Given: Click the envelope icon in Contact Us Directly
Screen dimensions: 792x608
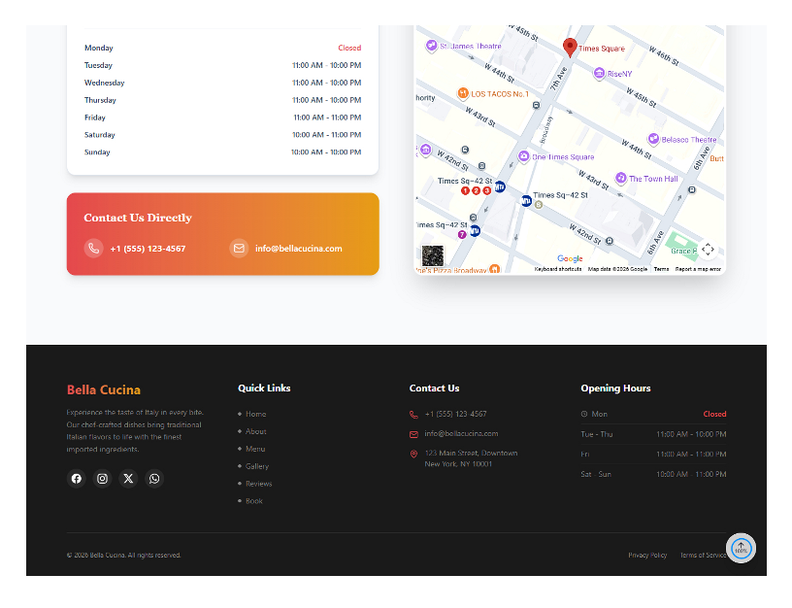Looking at the screenshot, I should tap(239, 248).
